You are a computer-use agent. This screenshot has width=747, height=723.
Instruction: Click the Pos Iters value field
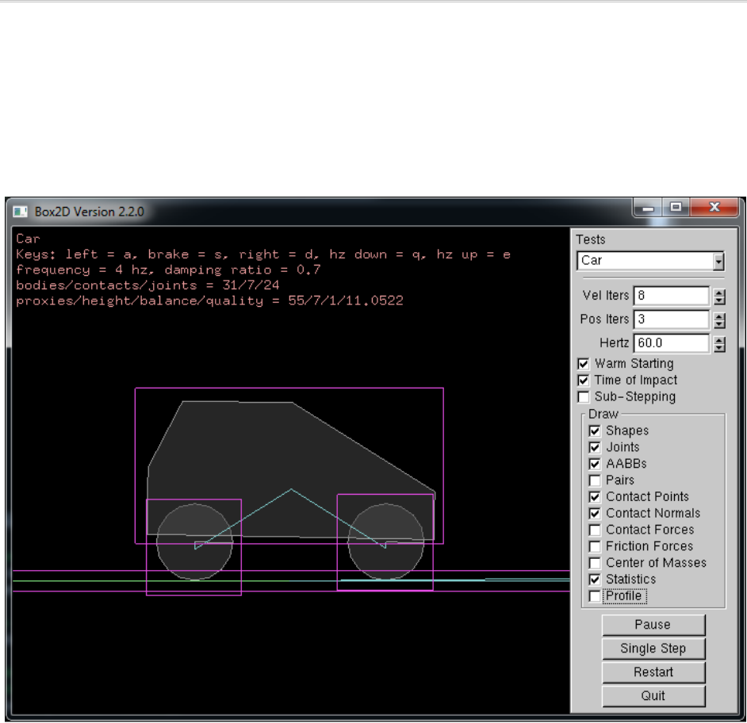(670, 319)
